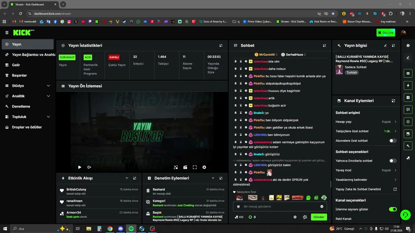Open the green support headset bubble
The height and width of the screenshot is (233, 415).
(405, 215)
